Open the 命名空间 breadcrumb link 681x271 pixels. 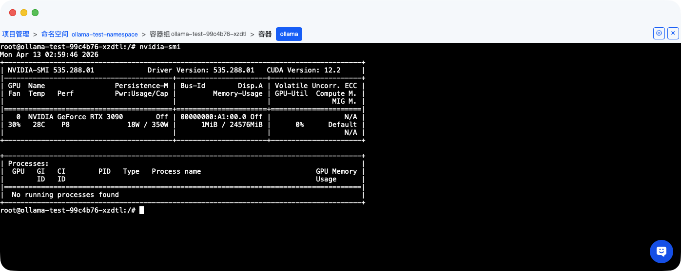point(55,34)
